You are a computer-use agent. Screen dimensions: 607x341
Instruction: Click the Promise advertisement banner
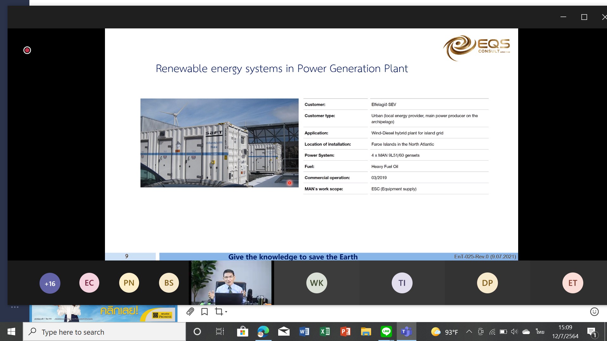[x=103, y=313]
